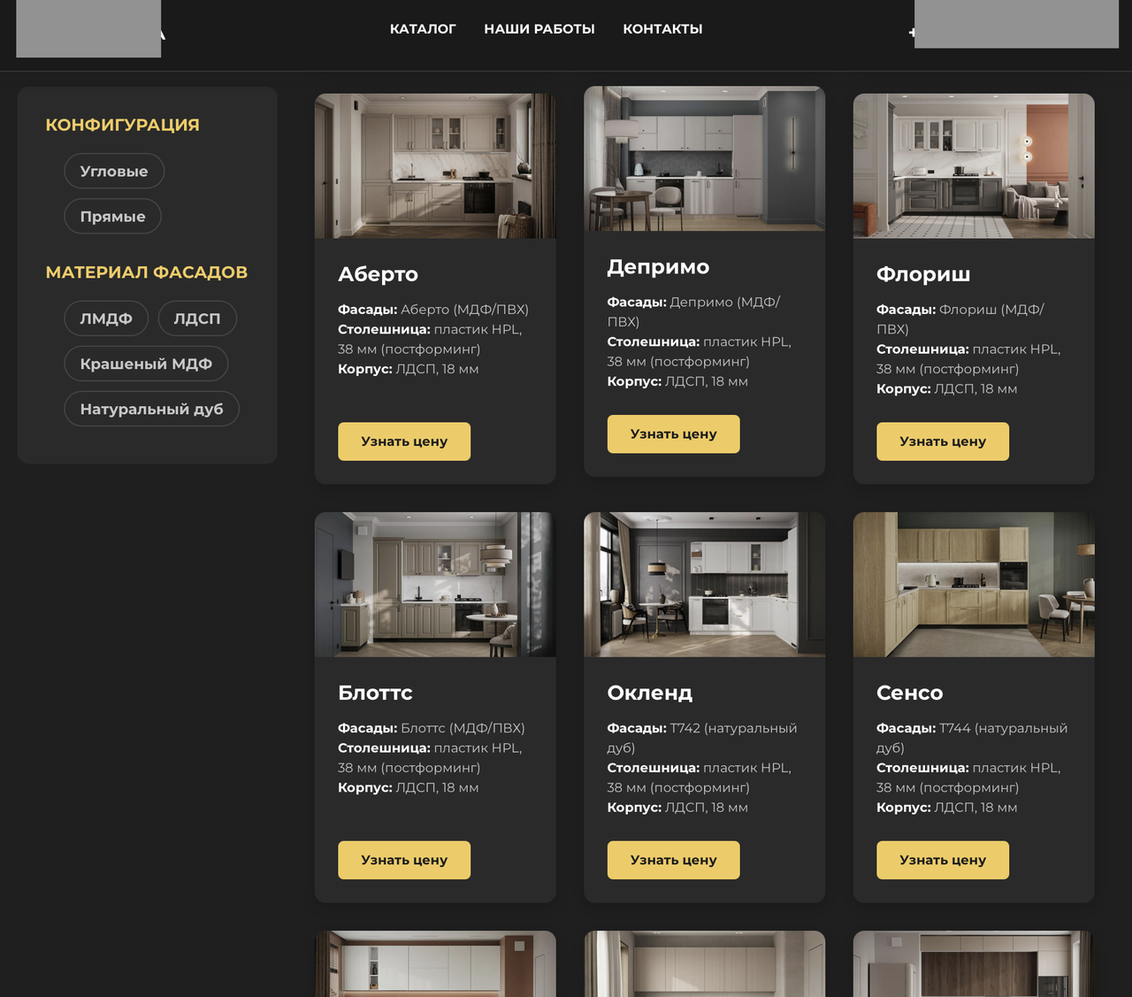Click Узнать цену for Флориш kitchen

(x=943, y=441)
